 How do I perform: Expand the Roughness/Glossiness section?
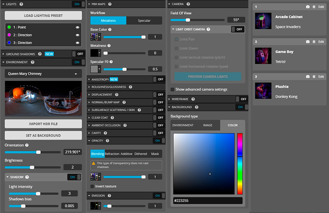[109, 87]
